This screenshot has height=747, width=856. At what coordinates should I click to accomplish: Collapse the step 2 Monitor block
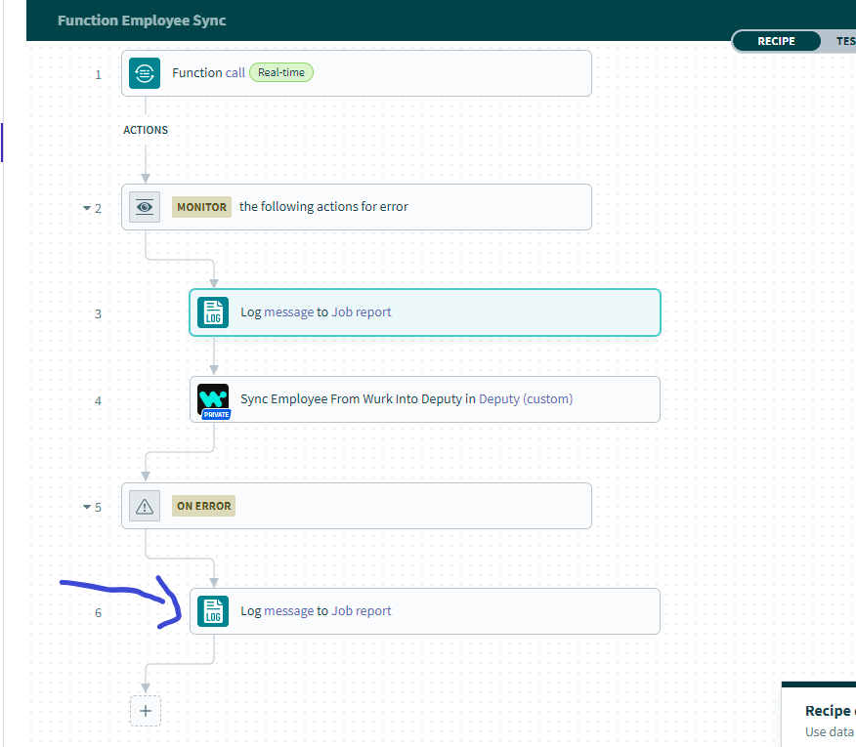[86, 208]
